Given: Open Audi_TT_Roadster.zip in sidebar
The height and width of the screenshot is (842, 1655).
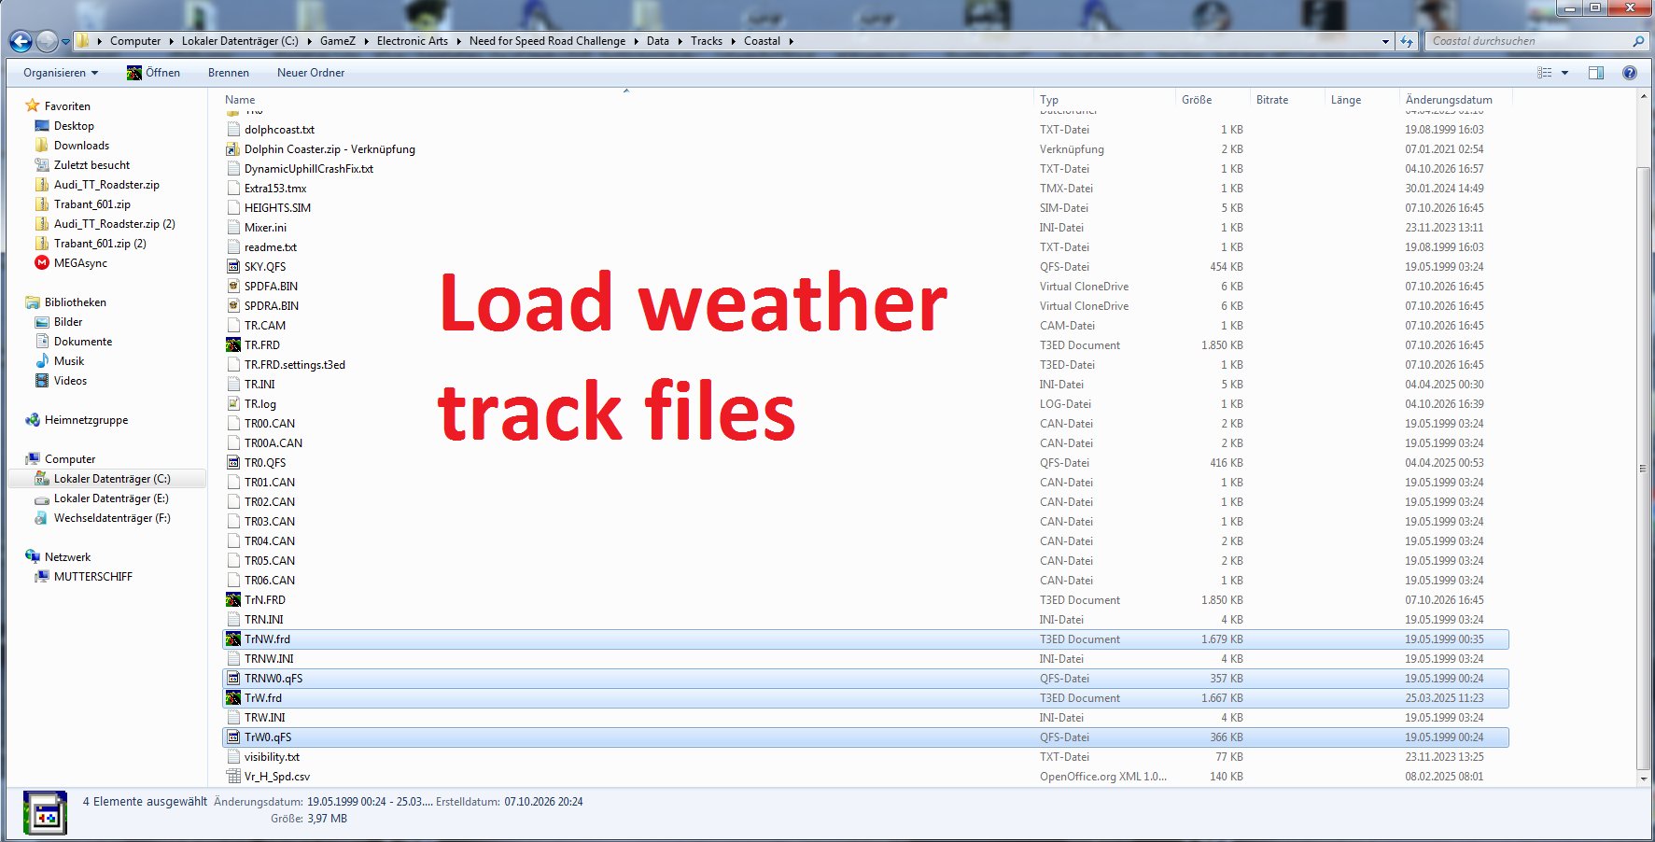Looking at the screenshot, I should [106, 185].
